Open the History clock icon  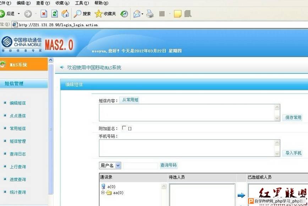click(124, 14)
